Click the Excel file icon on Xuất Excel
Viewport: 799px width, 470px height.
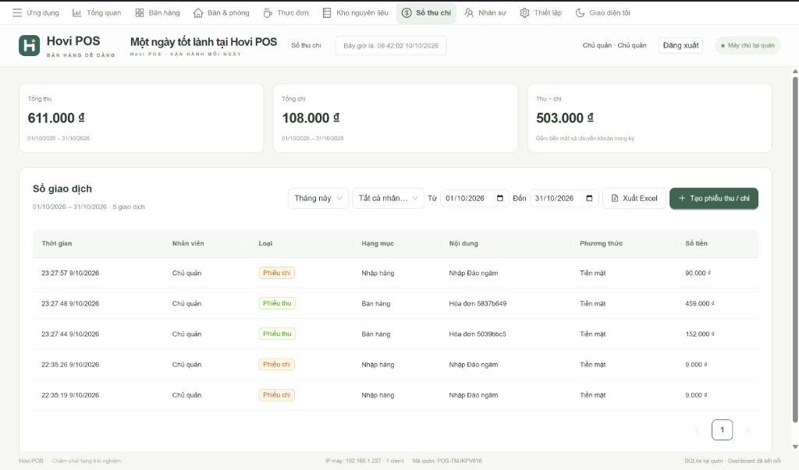click(615, 198)
